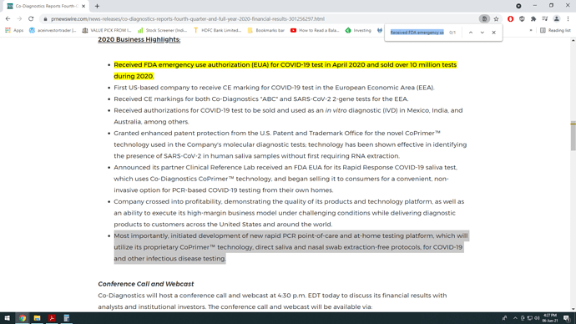Click the selected 'Most importantly, initiated development' bullet
This screenshot has height=324, width=576.
(291, 247)
